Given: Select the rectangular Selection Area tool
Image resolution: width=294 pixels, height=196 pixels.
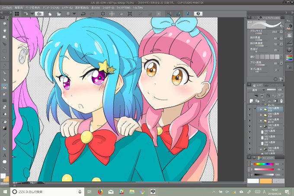Looking at the screenshot, I should click(x=4, y=51).
